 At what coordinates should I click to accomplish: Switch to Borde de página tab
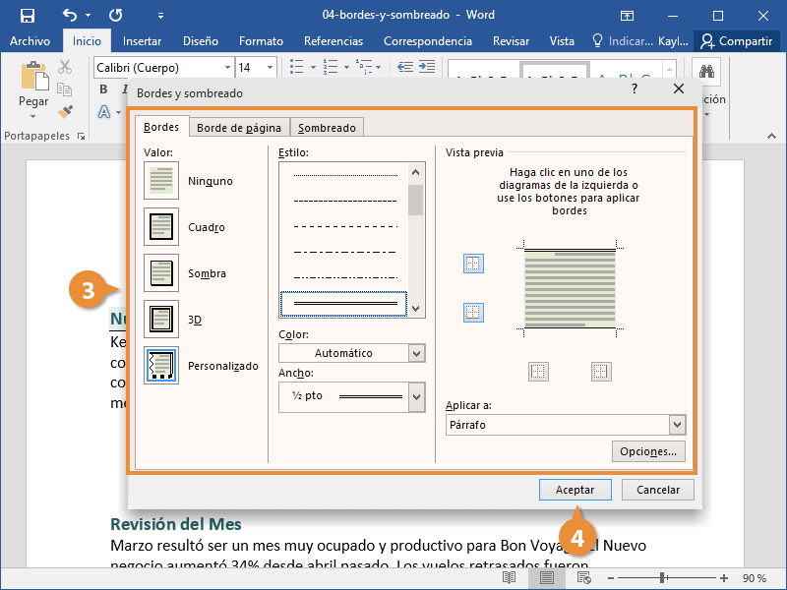click(x=238, y=128)
